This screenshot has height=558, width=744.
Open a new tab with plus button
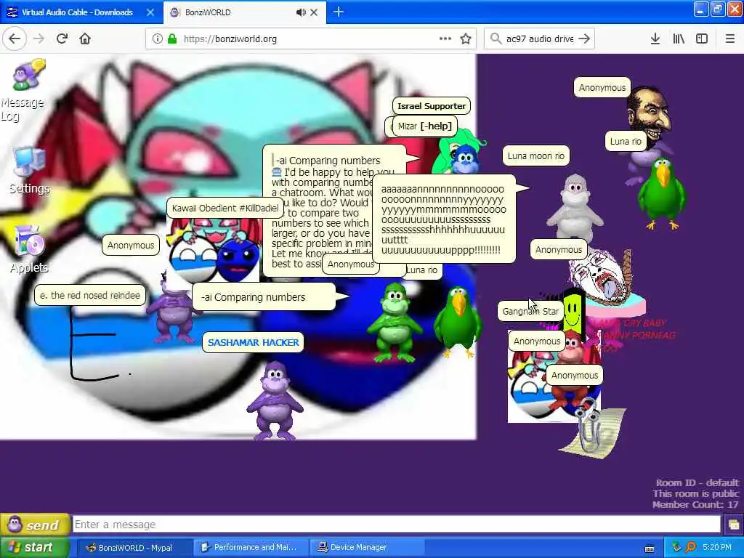pyautogui.click(x=339, y=12)
